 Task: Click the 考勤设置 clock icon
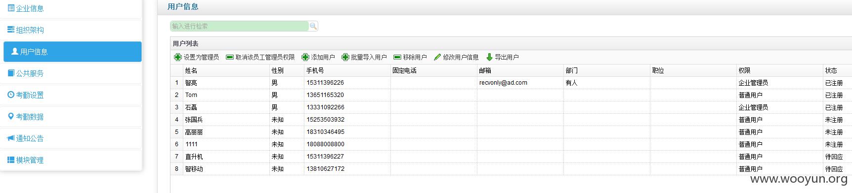tap(11, 95)
